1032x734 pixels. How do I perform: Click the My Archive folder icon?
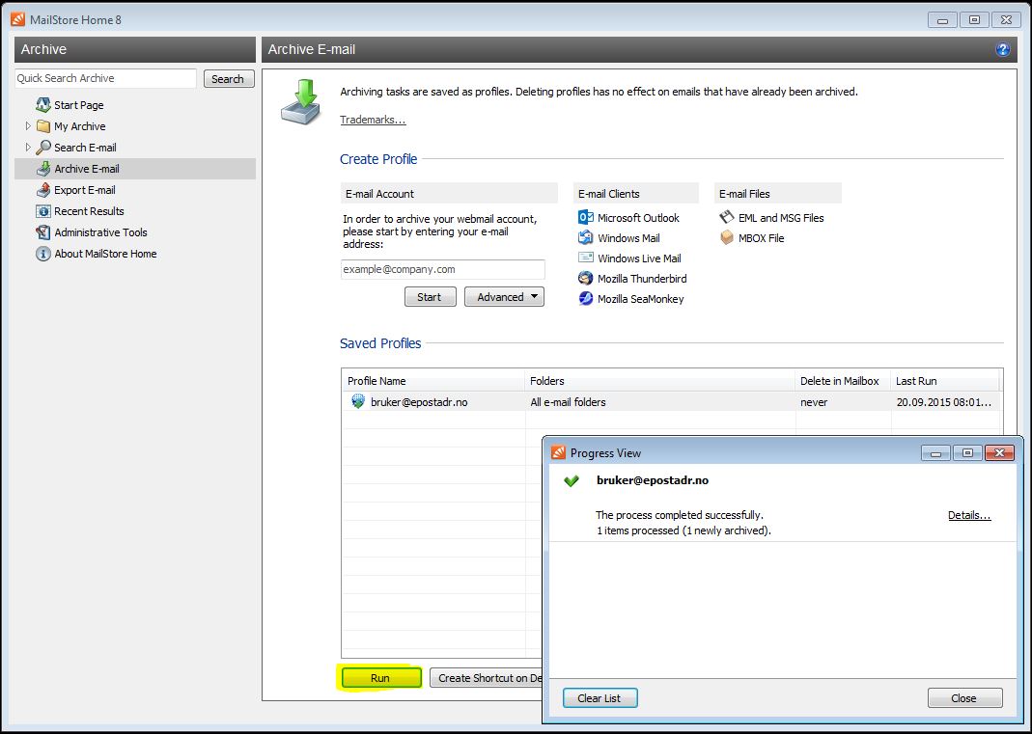point(43,126)
